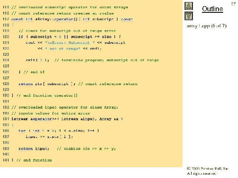This screenshot has height=178, width=238.
Task: Select line 120 if subscript condition
Action: click(70, 37)
